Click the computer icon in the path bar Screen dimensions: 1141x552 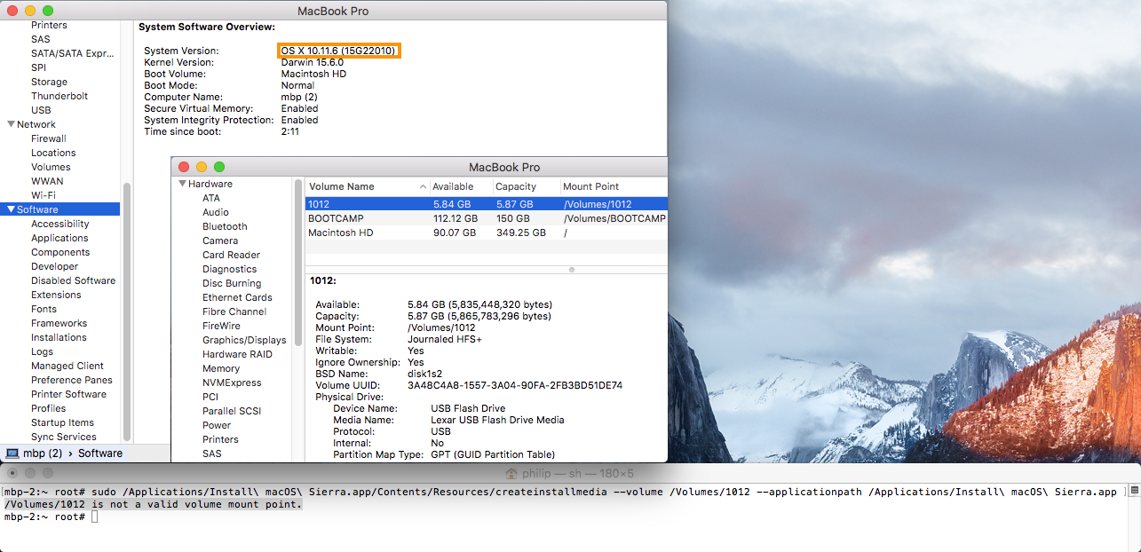pyautogui.click(x=12, y=453)
